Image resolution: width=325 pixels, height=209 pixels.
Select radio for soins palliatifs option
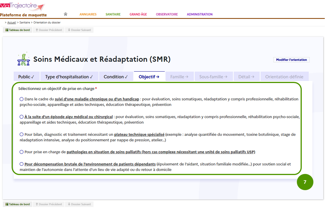tap(21, 152)
